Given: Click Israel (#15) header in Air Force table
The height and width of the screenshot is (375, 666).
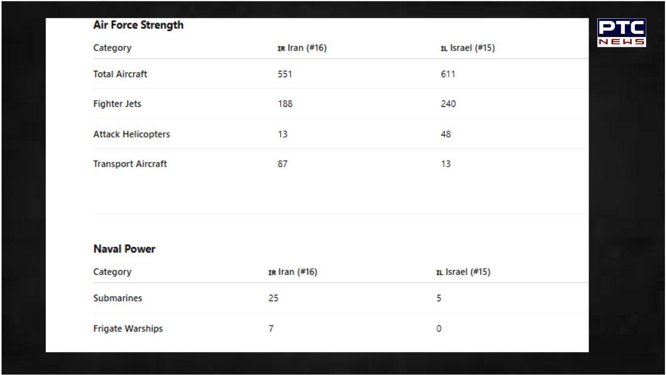Looking at the screenshot, I should pyautogui.click(x=472, y=48).
